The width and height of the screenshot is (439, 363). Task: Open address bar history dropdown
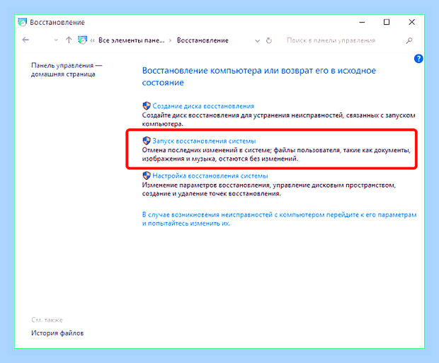coord(257,41)
